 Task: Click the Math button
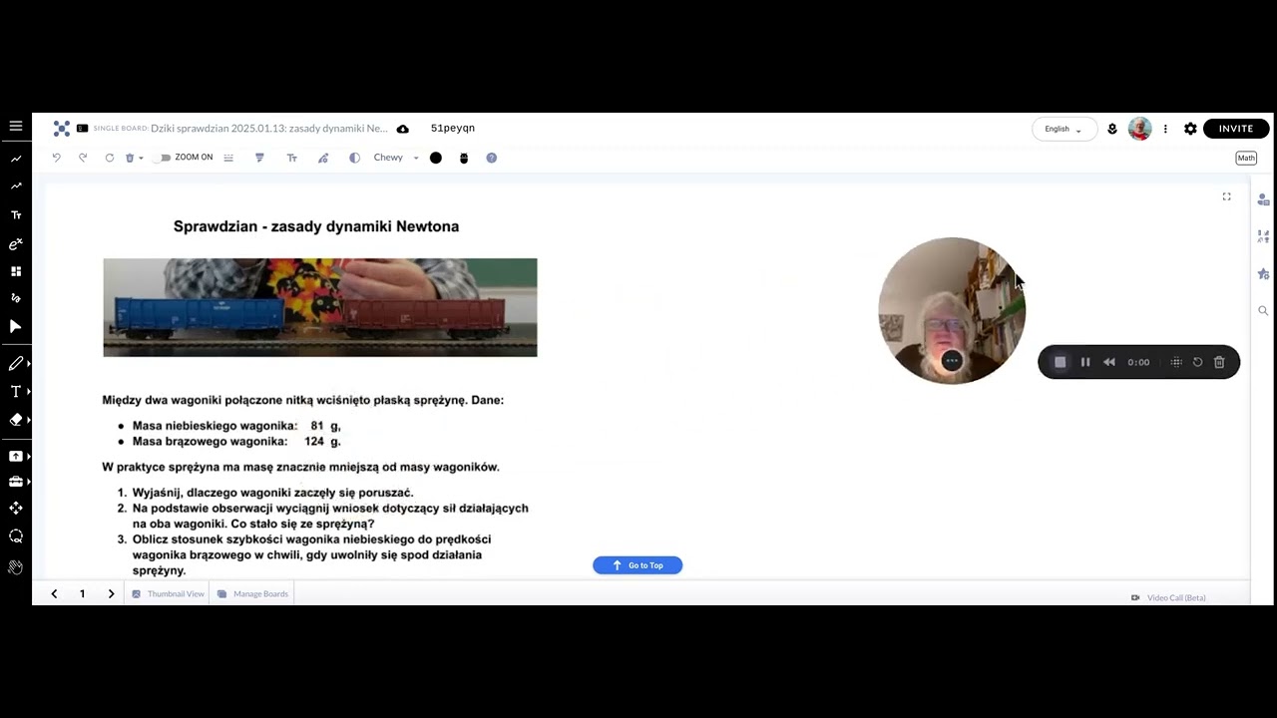1246,158
